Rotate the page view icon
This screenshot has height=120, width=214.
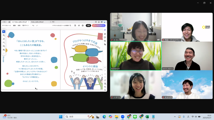(x=105, y=80)
